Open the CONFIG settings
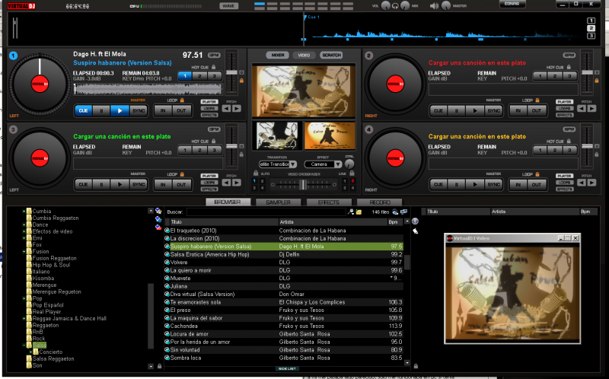 512,4
